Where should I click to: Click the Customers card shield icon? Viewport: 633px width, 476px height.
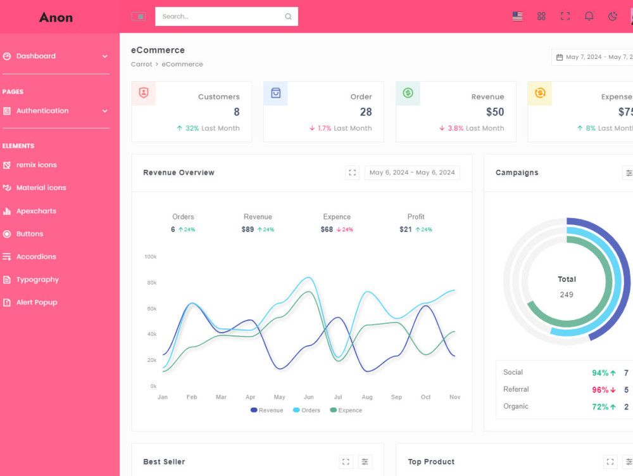coord(144,93)
